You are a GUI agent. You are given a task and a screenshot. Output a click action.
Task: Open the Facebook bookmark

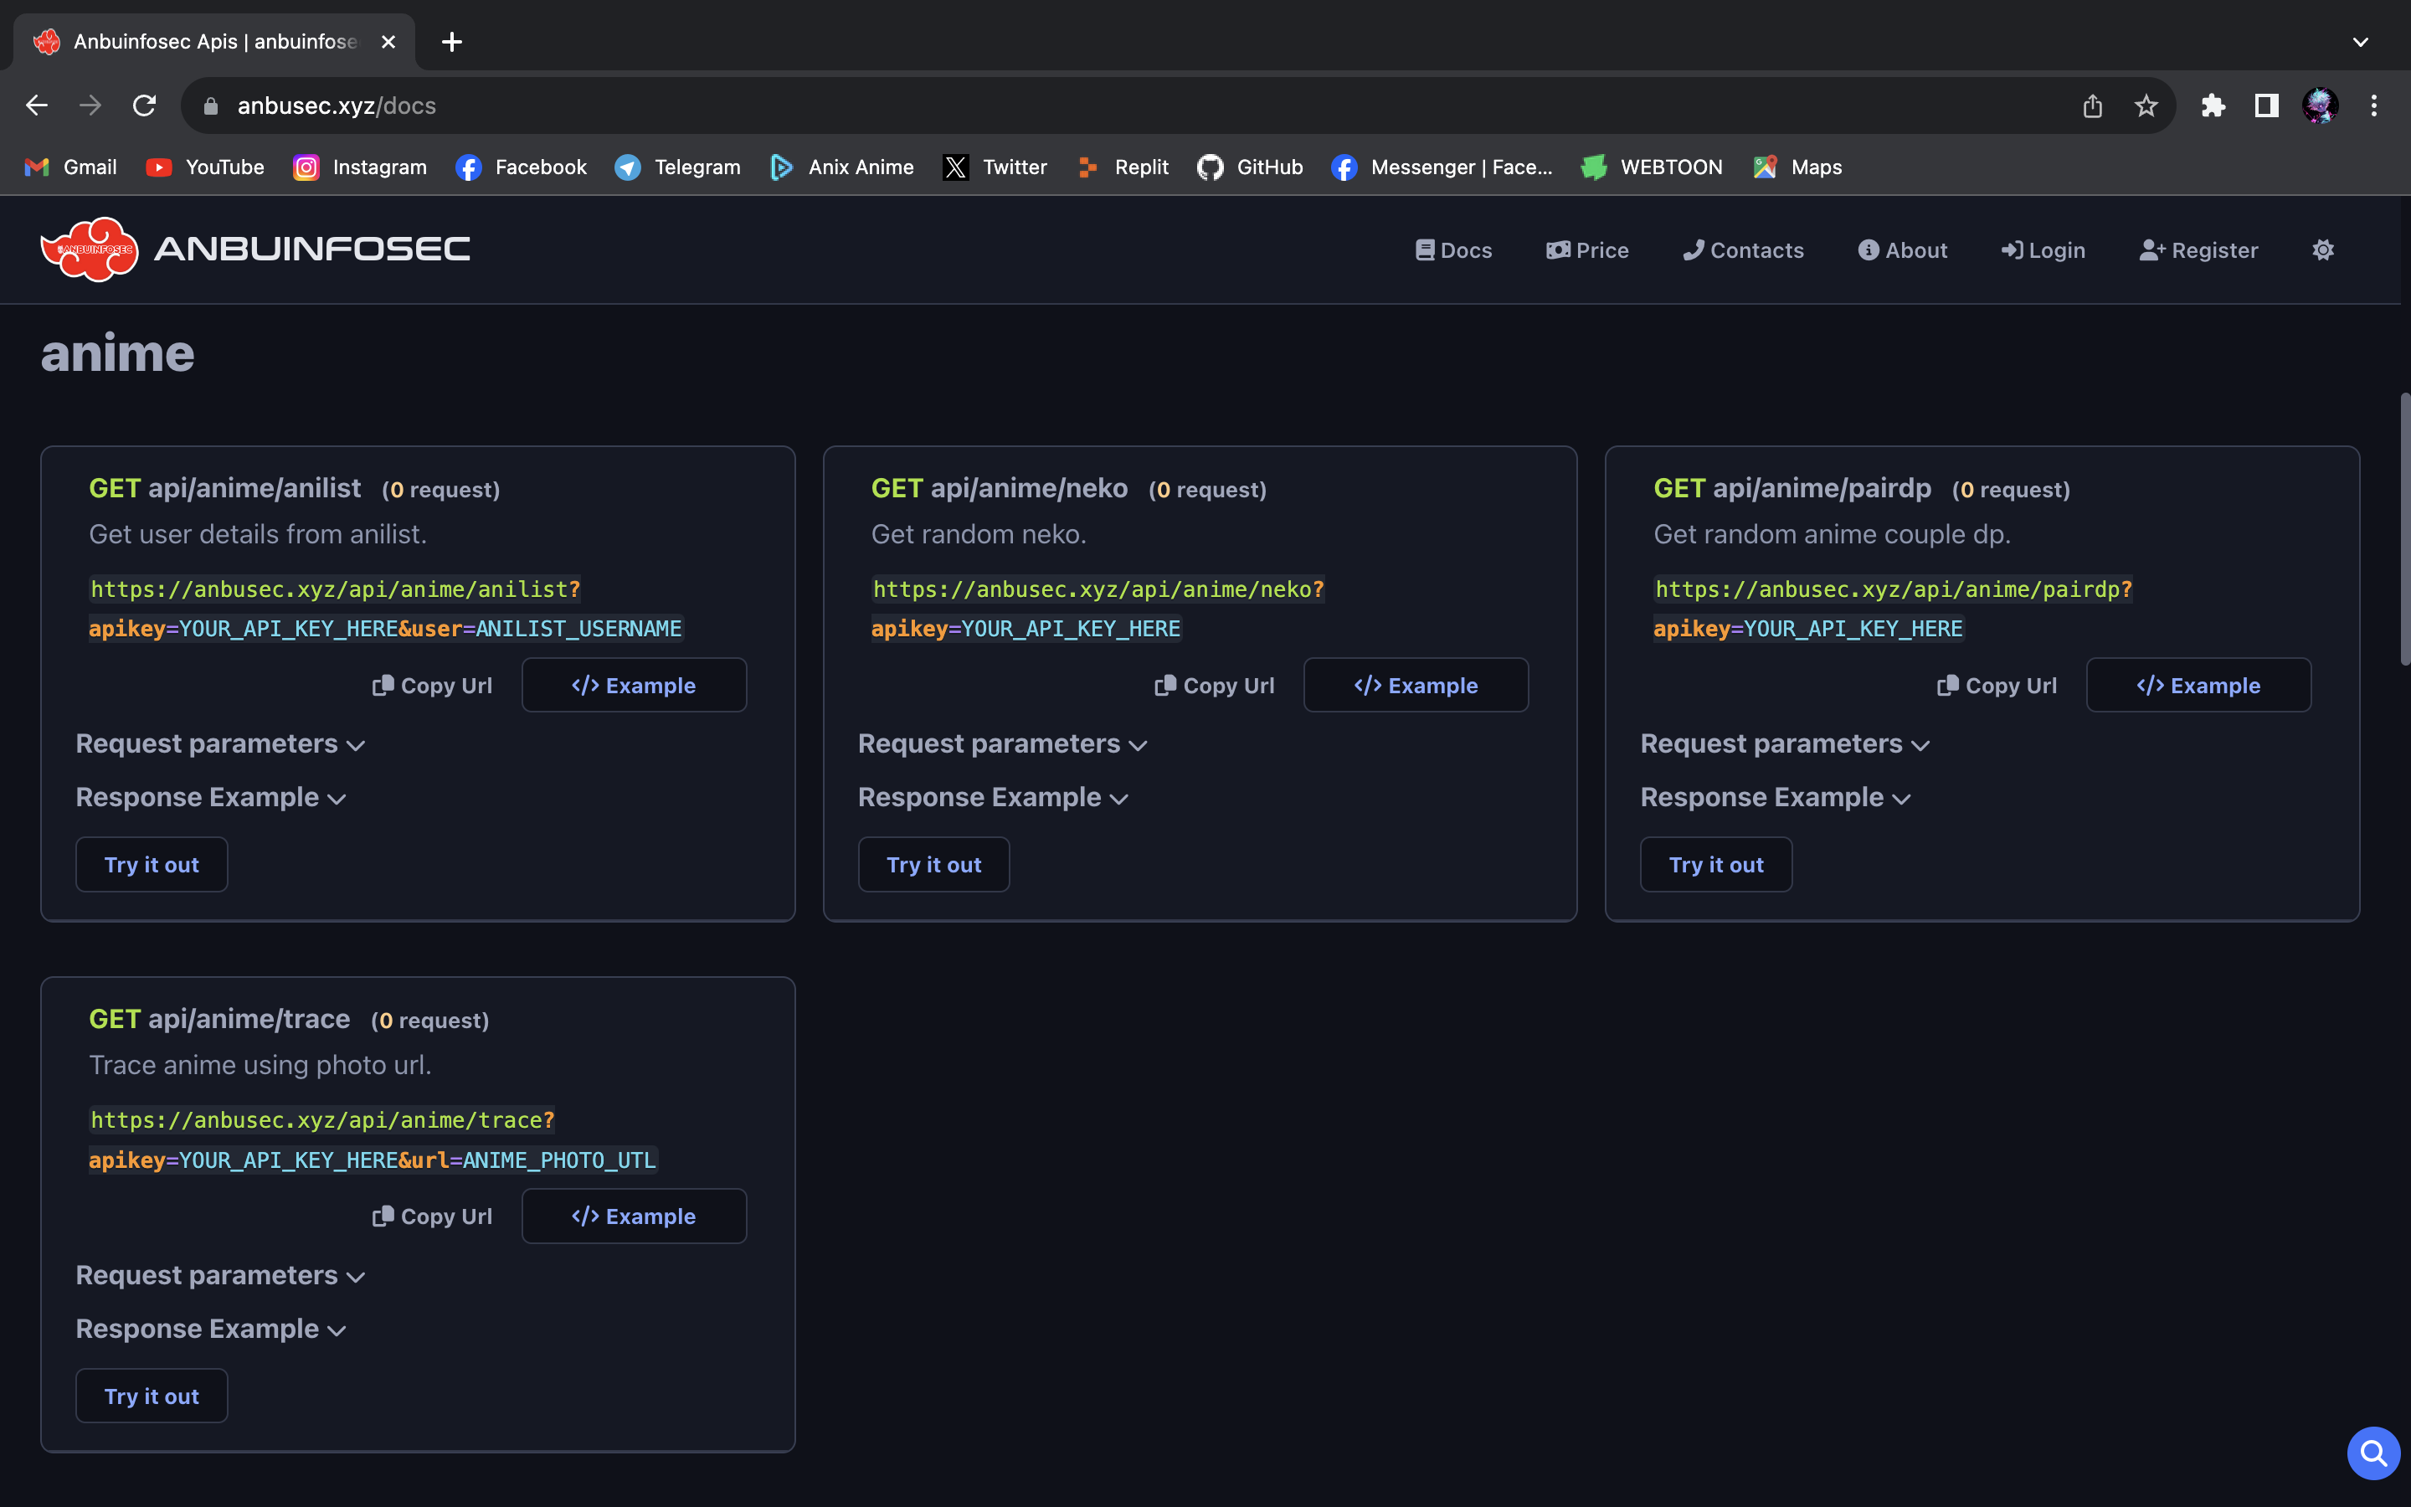tap(521, 167)
